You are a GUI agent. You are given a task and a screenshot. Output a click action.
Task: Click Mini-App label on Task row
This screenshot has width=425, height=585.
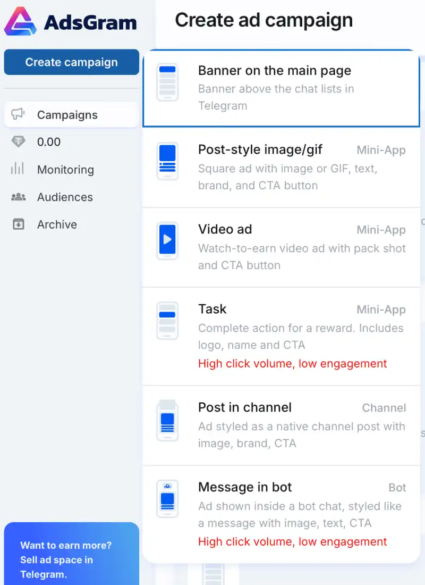click(381, 310)
